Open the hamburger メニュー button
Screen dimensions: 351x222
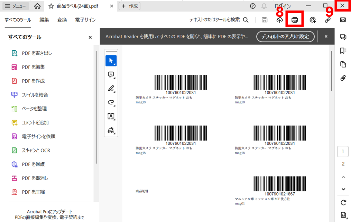pos(16,6)
